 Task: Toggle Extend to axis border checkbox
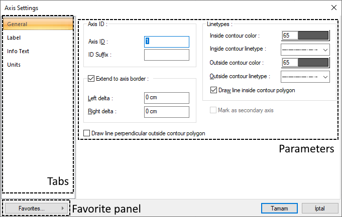point(91,78)
